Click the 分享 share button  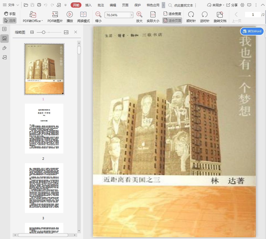coord(232,5)
